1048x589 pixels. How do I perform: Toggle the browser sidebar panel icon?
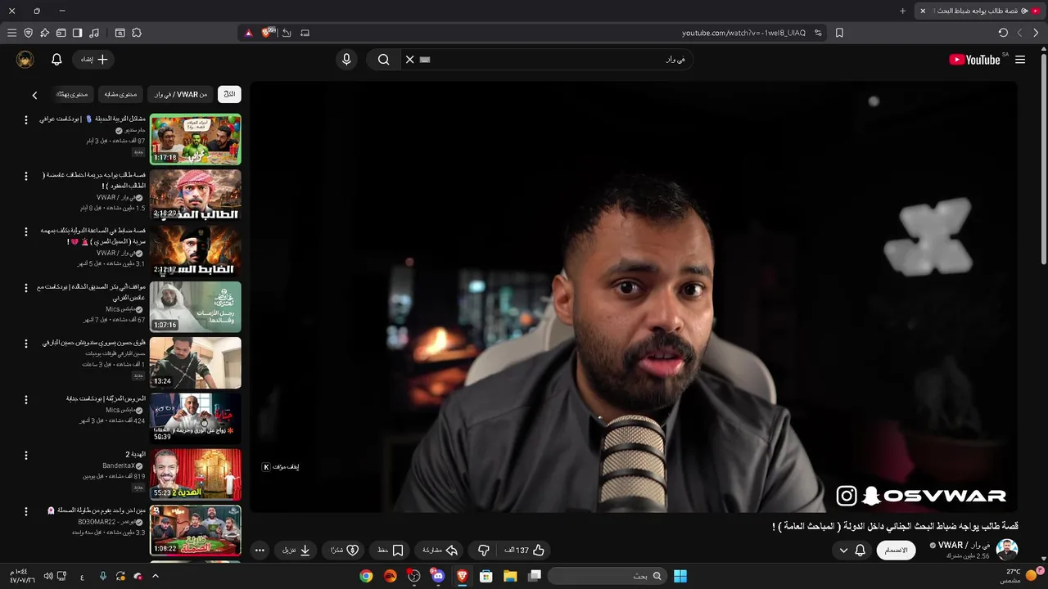point(77,33)
